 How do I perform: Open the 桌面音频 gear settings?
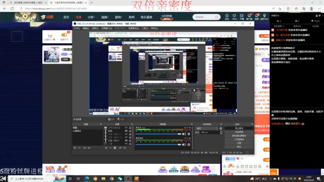point(189,145)
